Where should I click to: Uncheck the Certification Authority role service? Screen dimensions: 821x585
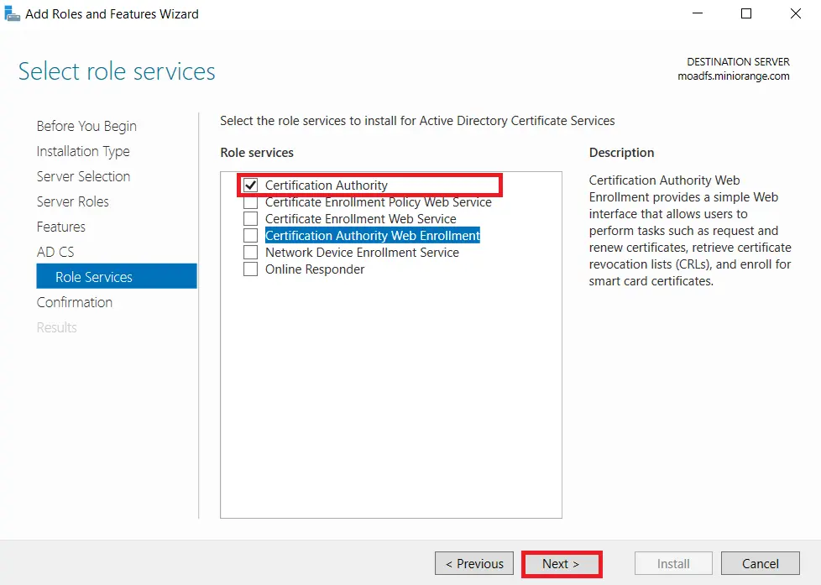tap(249, 185)
